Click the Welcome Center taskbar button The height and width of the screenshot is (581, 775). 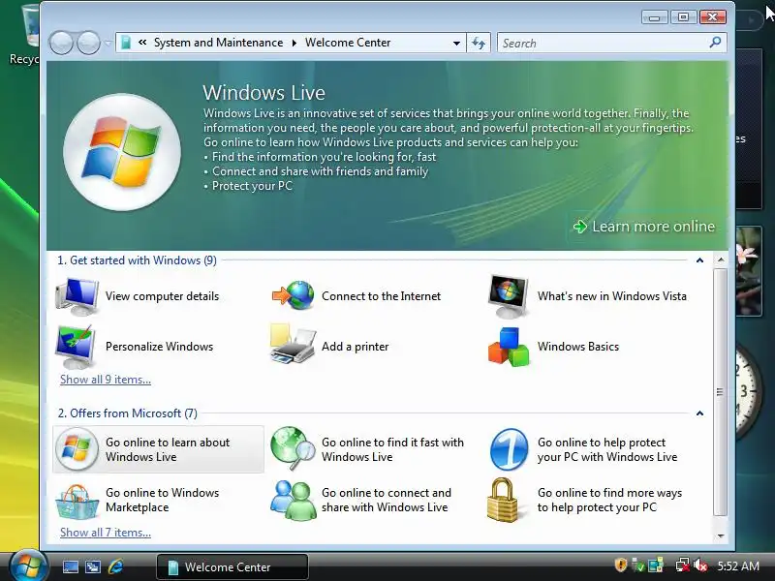point(232,566)
